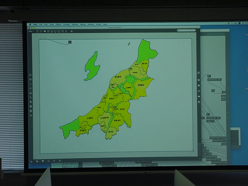Toggle presentation mode icon in bottom toolbar
The height and width of the screenshot is (186, 248).
[43, 161]
